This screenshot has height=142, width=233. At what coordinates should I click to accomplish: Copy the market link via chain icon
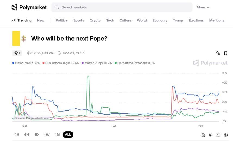(218, 53)
